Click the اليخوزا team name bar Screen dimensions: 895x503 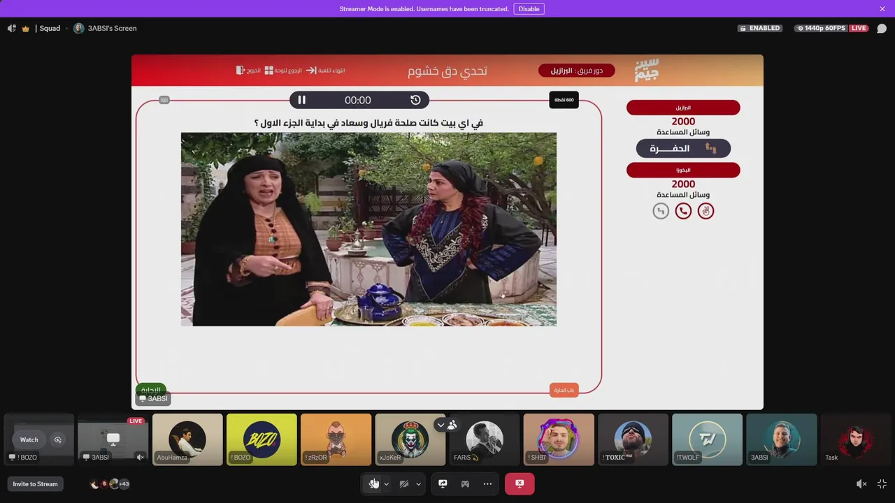click(x=683, y=170)
